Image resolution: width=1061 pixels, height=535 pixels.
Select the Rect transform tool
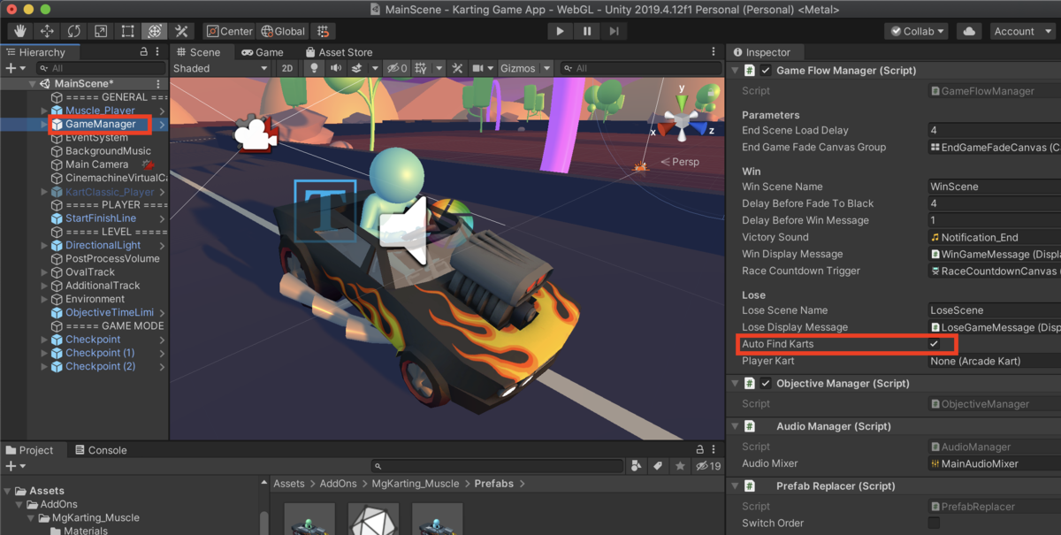127,31
